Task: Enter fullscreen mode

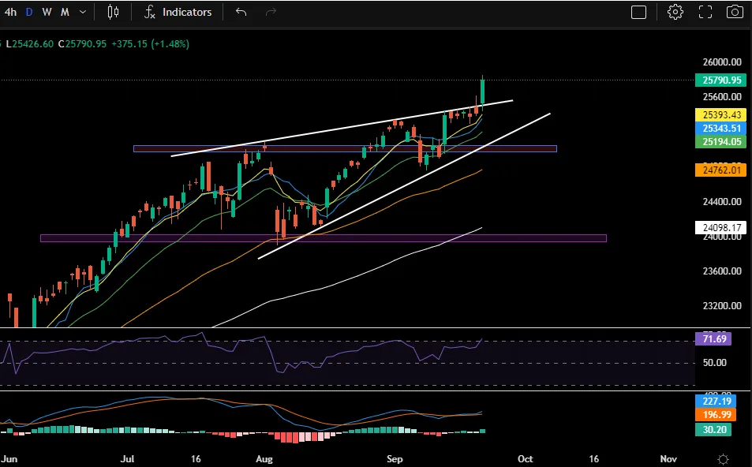Action: tap(705, 12)
